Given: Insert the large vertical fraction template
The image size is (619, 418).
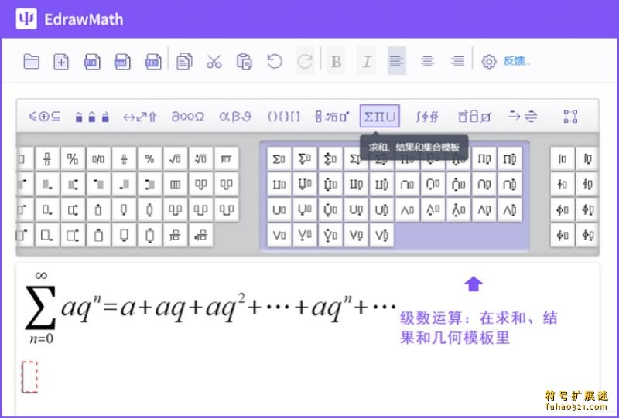Looking at the screenshot, I should [47, 159].
